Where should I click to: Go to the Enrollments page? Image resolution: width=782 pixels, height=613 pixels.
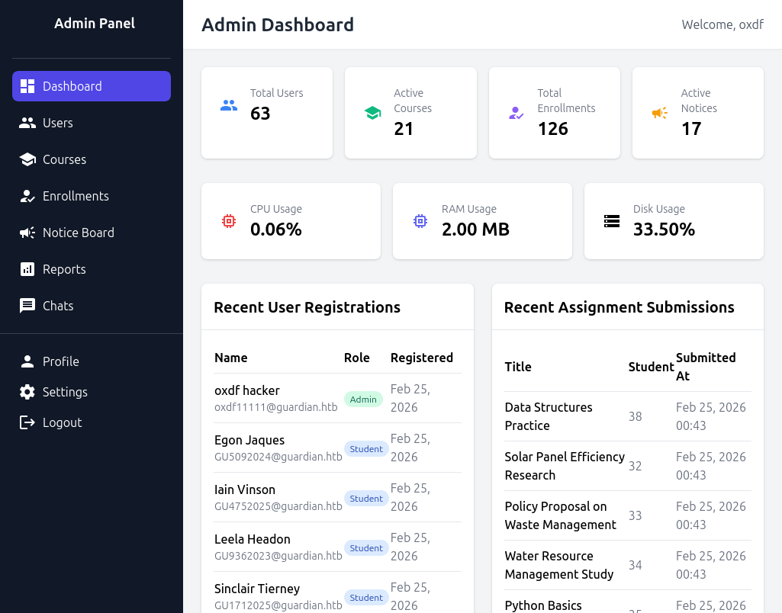pos(76,196)
